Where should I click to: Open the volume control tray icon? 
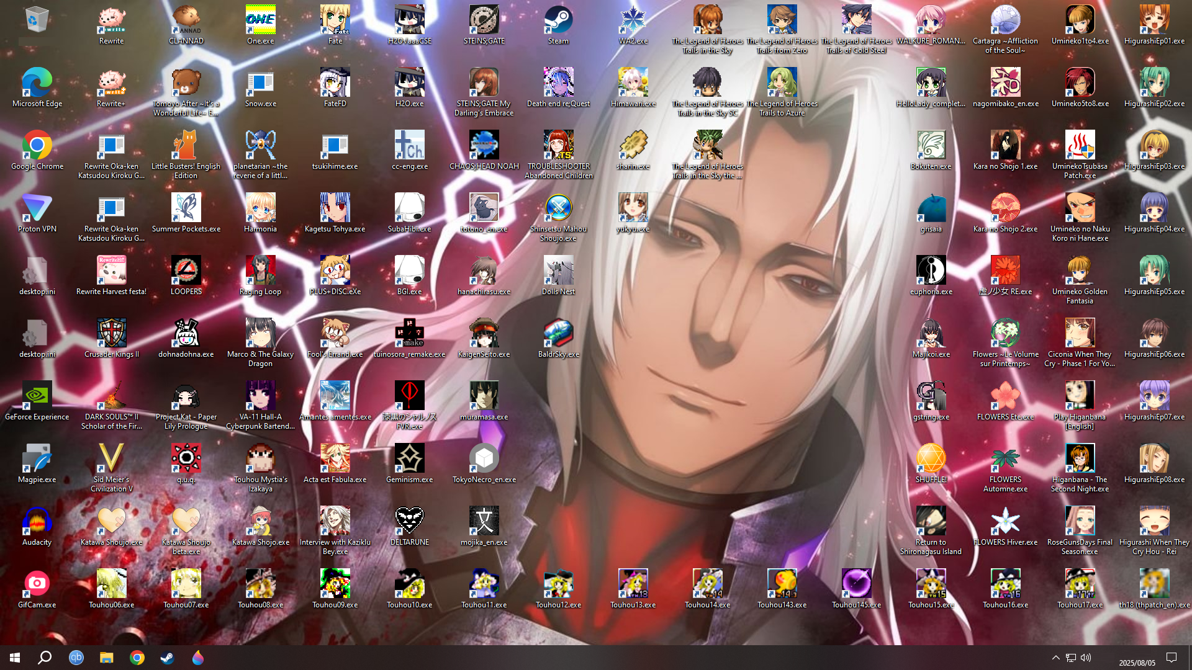[x=1086, y=658]
